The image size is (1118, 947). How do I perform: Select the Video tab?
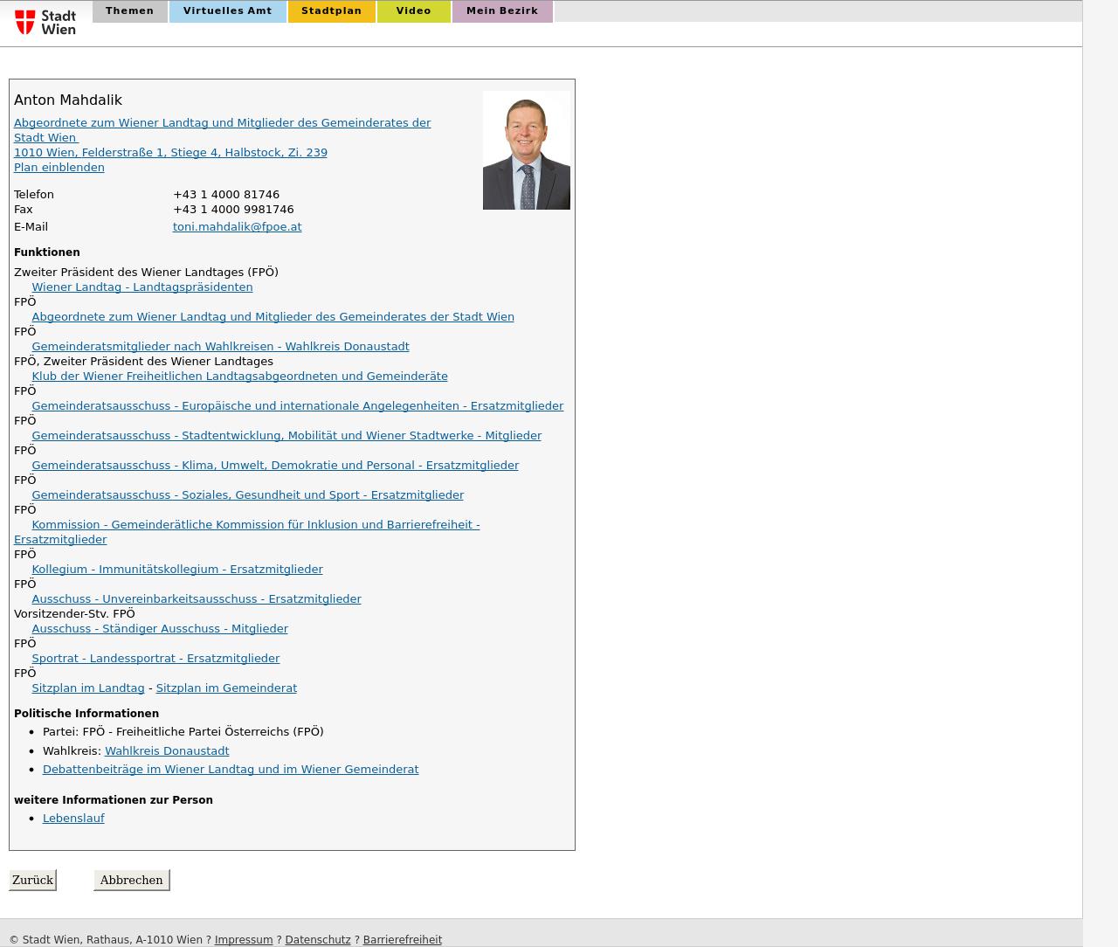[413, 11]
